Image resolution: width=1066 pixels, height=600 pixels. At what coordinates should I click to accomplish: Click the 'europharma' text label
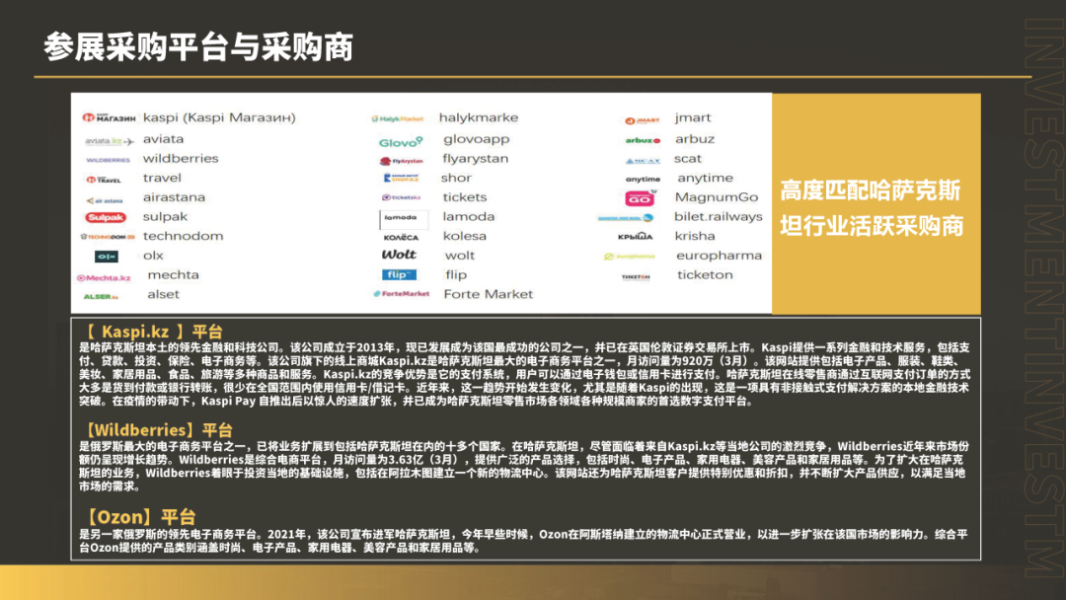point(720,257)
